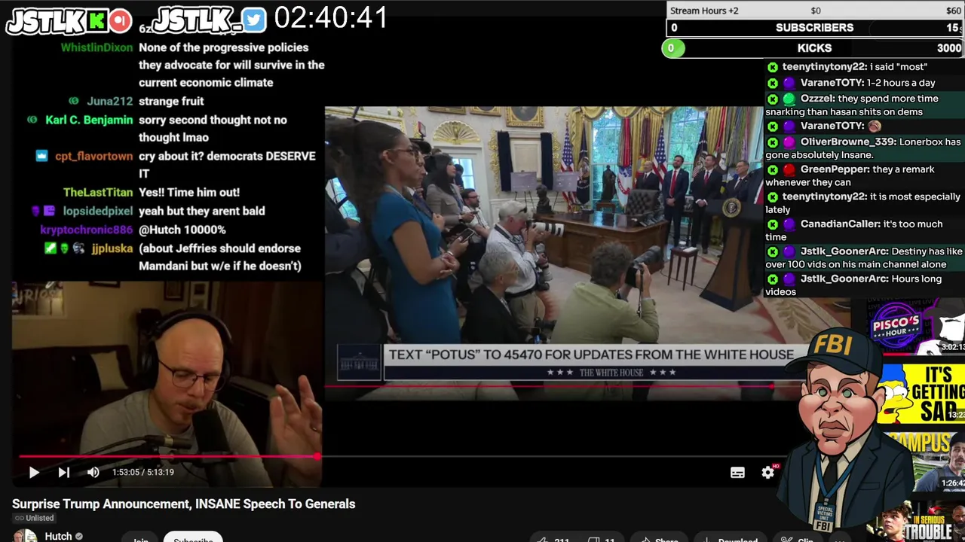Mute the video with the volume icon
The image size is (965, 542).
(x=93, y=473)
